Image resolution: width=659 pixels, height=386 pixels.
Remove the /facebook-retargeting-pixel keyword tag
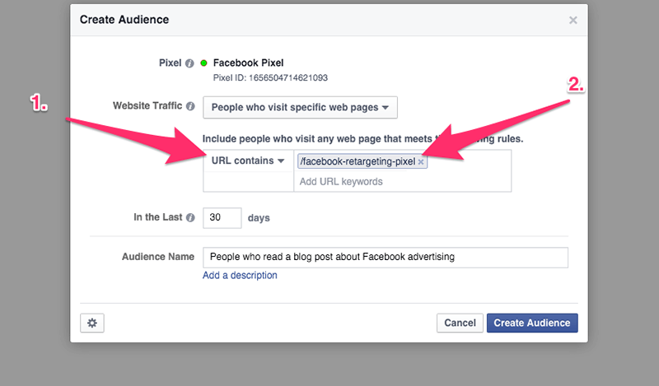(421, 162)
